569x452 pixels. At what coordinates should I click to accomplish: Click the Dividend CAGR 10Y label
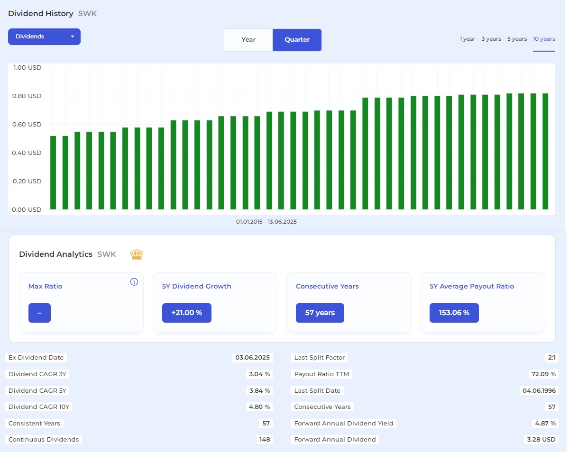coord(40,407)
